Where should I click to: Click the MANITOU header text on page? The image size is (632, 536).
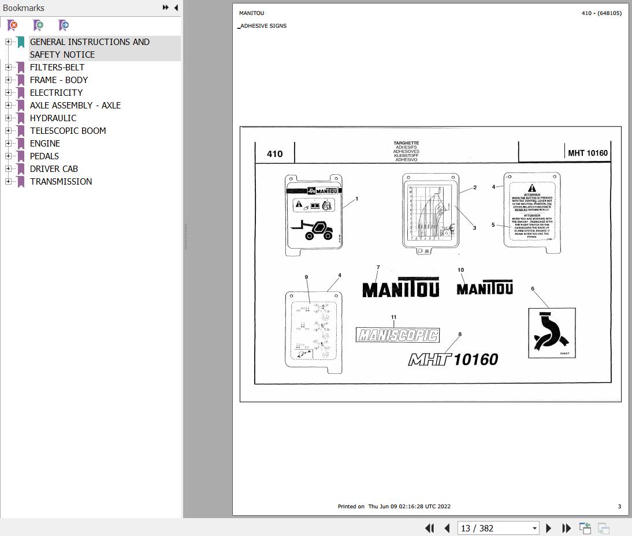pyautogui.click(x=251, y=13)
